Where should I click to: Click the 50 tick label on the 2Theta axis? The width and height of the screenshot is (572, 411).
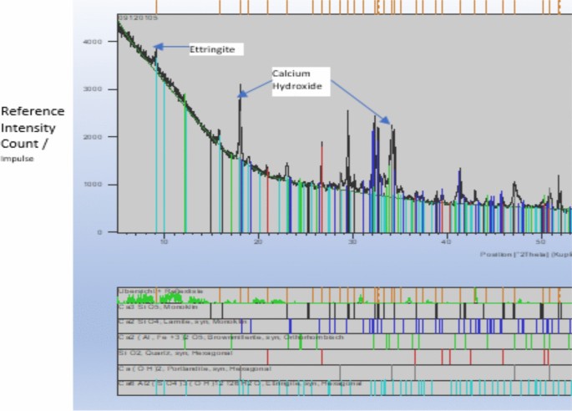point(541,241)
